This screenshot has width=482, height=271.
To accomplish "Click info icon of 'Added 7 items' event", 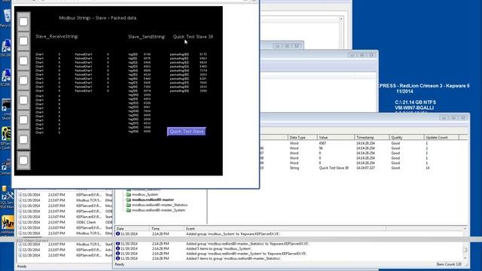I will [117, 258].
